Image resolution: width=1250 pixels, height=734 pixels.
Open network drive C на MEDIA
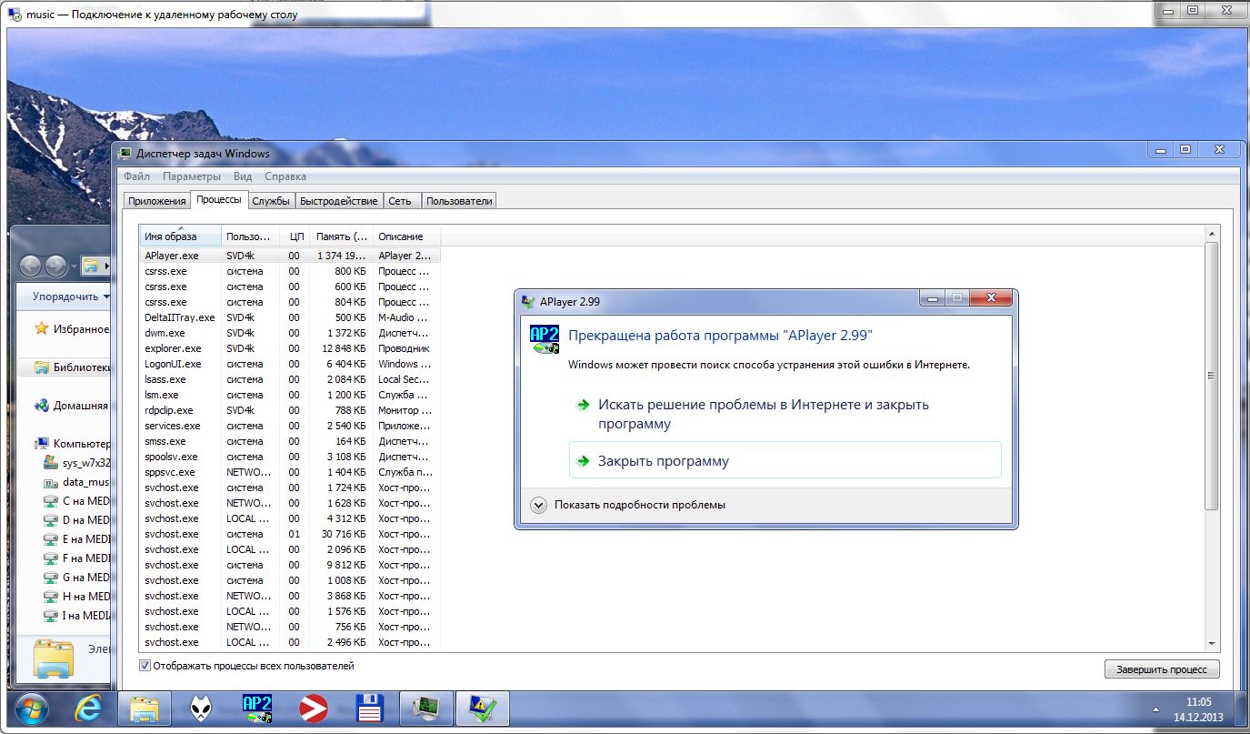tap(76, 501)
